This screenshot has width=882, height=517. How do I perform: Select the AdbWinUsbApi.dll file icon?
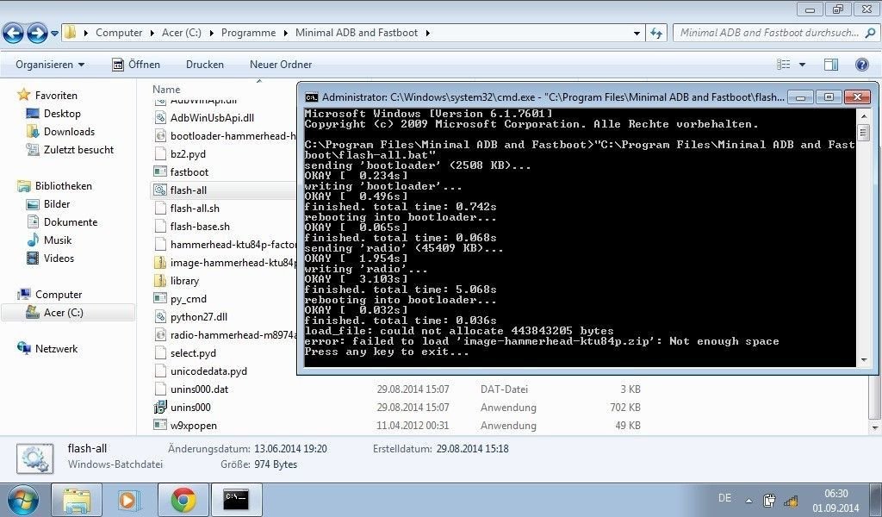160,118
